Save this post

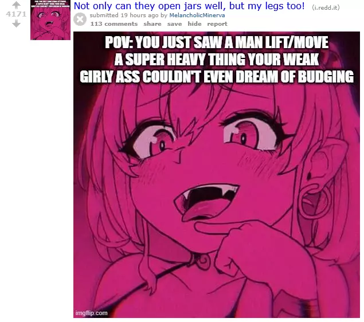(x=174, y=24)
